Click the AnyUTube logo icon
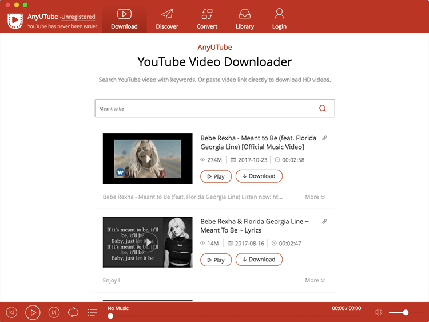The image size is (429, 322). pos(15,21)
